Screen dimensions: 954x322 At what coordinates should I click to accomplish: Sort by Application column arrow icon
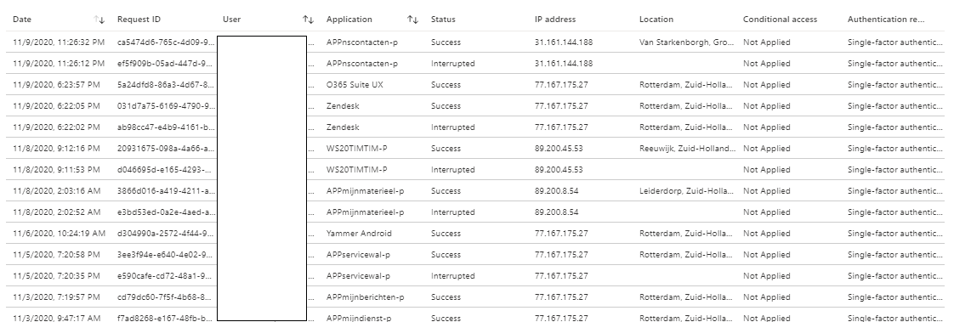pos(412,20)
